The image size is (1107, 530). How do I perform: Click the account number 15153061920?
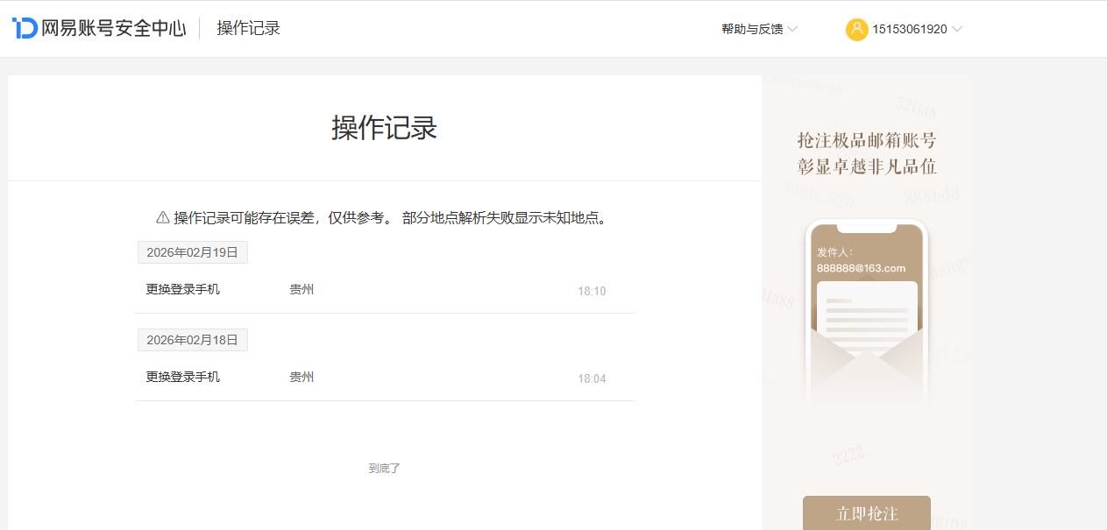point(909,29)
